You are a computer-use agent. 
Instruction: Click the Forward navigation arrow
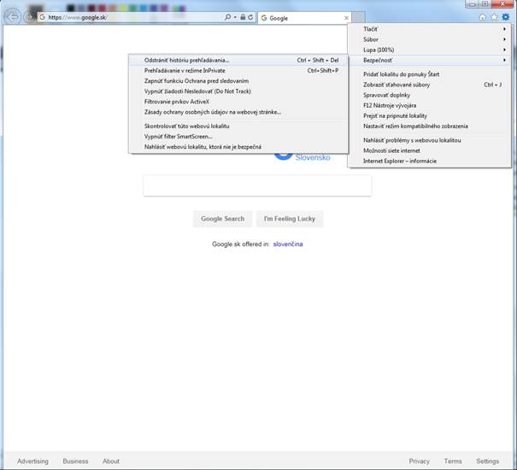pyautogui.click(x=29, y=17)
